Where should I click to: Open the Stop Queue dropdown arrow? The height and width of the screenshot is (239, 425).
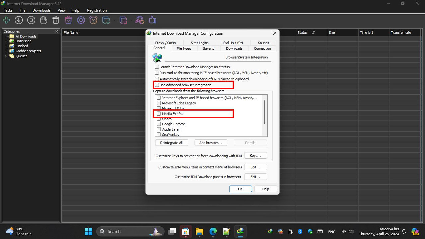click(x=131, y=20)
